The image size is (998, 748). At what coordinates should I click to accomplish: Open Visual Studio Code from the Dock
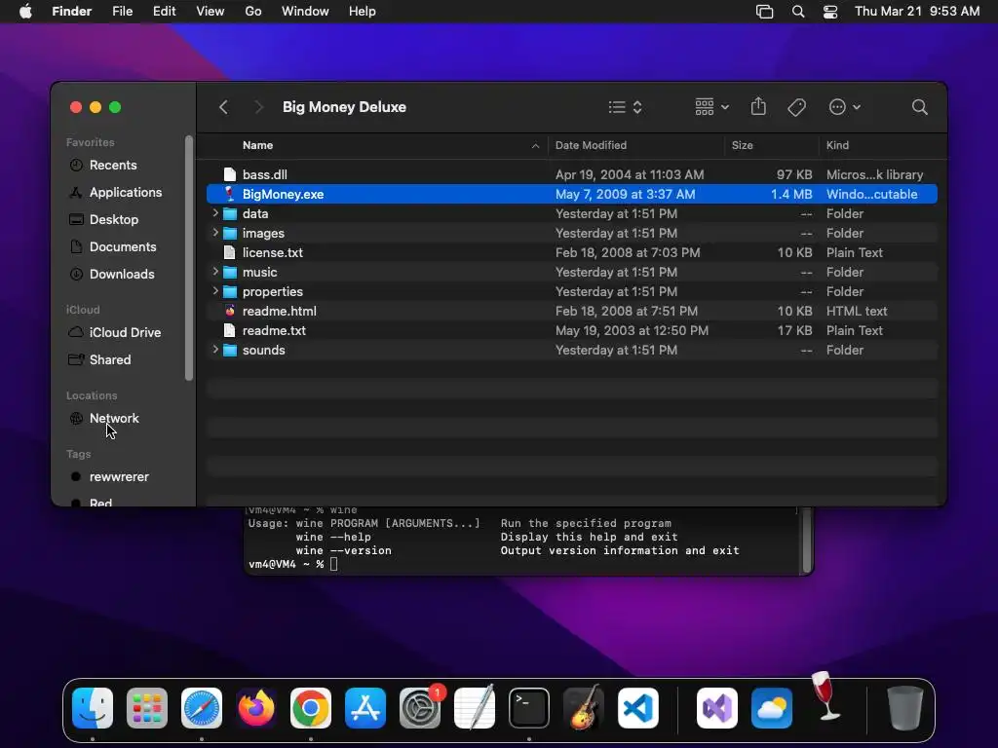coord(638,708)
